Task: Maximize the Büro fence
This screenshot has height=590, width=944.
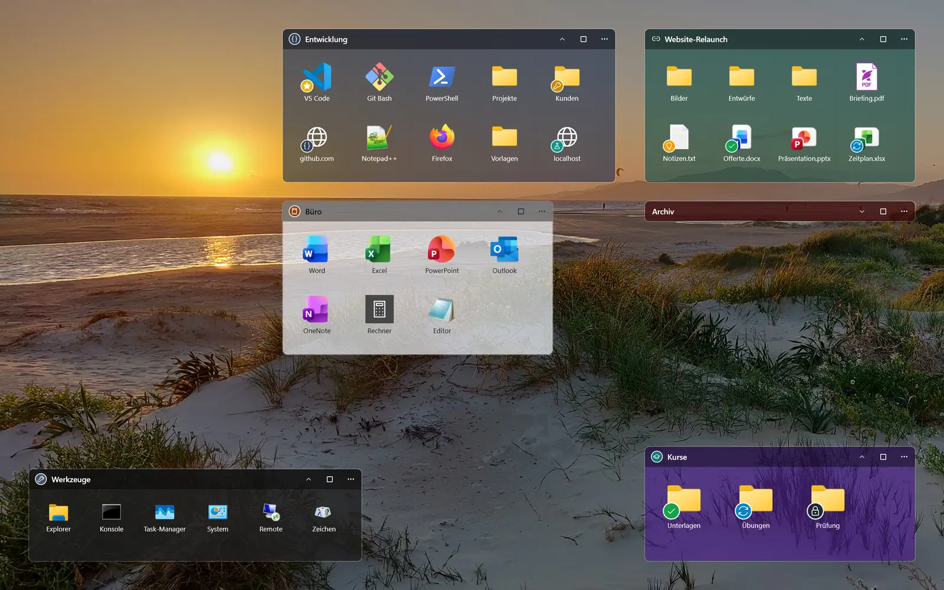Action: (x=521, y=211)
